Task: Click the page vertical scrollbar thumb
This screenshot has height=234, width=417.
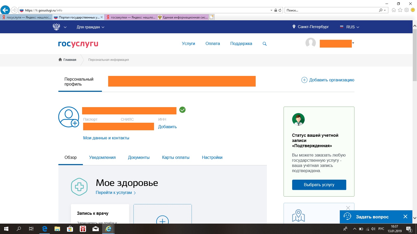Action: (415, 55)
